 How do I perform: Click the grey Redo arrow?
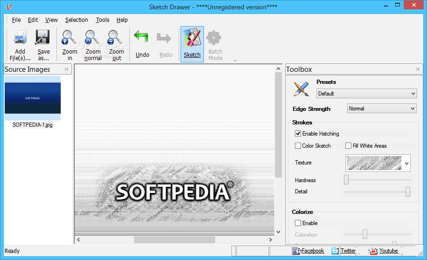click(x=164, y=38)
